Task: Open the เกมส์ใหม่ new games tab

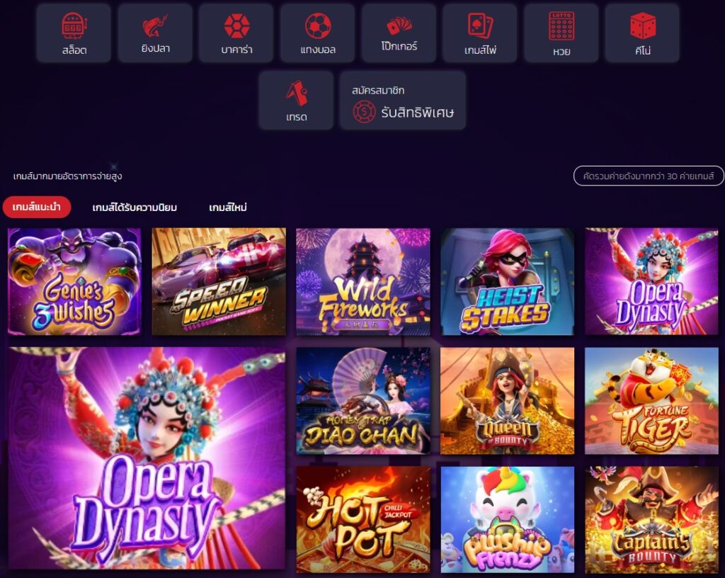Action: point(228,208)
